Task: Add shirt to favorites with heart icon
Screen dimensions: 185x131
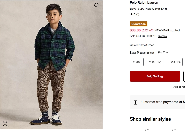Action: (x=96, y=5)
